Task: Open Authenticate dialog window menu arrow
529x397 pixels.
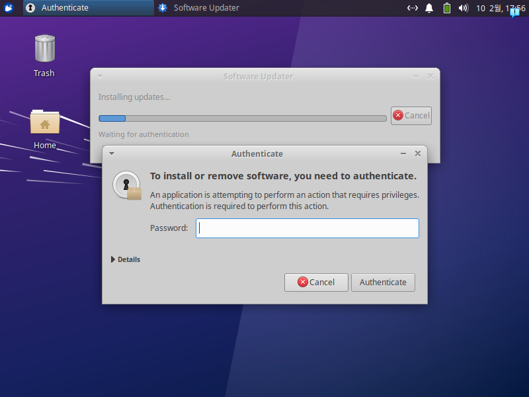Action: coord(112,154)
